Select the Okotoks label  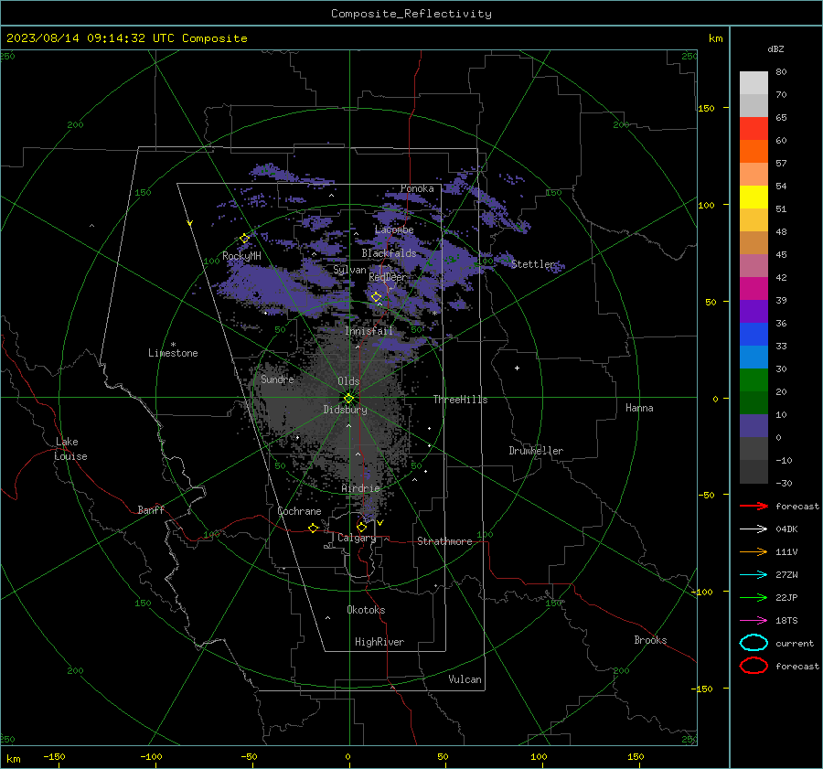[x=366, y=610]
